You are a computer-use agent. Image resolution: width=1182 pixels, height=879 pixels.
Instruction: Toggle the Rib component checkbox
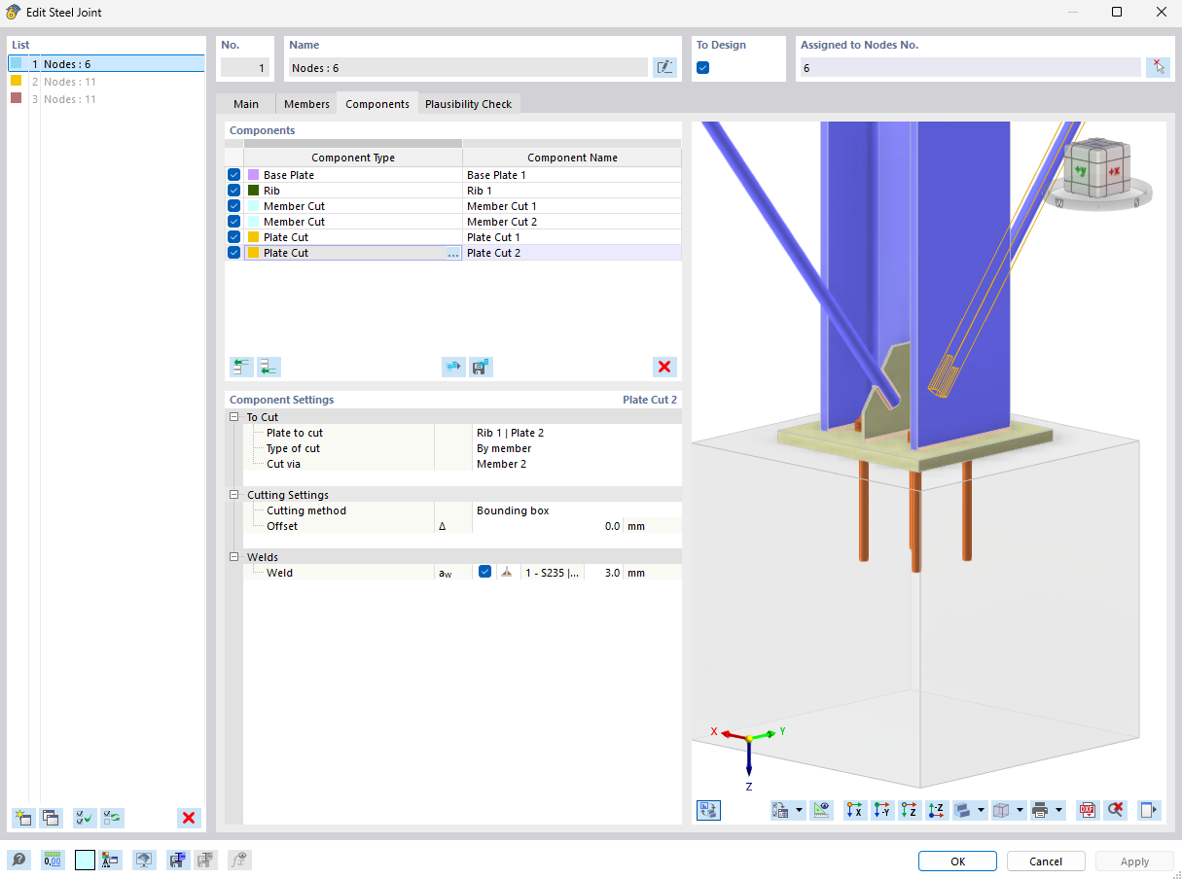point(233,191)
